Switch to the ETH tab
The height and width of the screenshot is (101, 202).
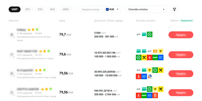coord(40,9)
